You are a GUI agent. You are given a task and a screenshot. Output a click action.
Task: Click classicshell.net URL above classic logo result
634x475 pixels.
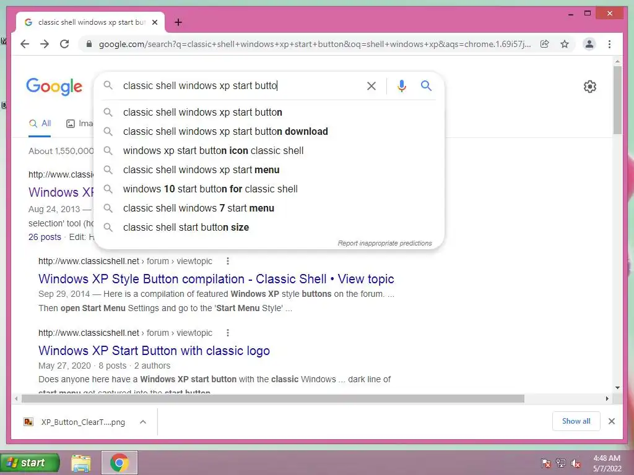click(125, 333)
